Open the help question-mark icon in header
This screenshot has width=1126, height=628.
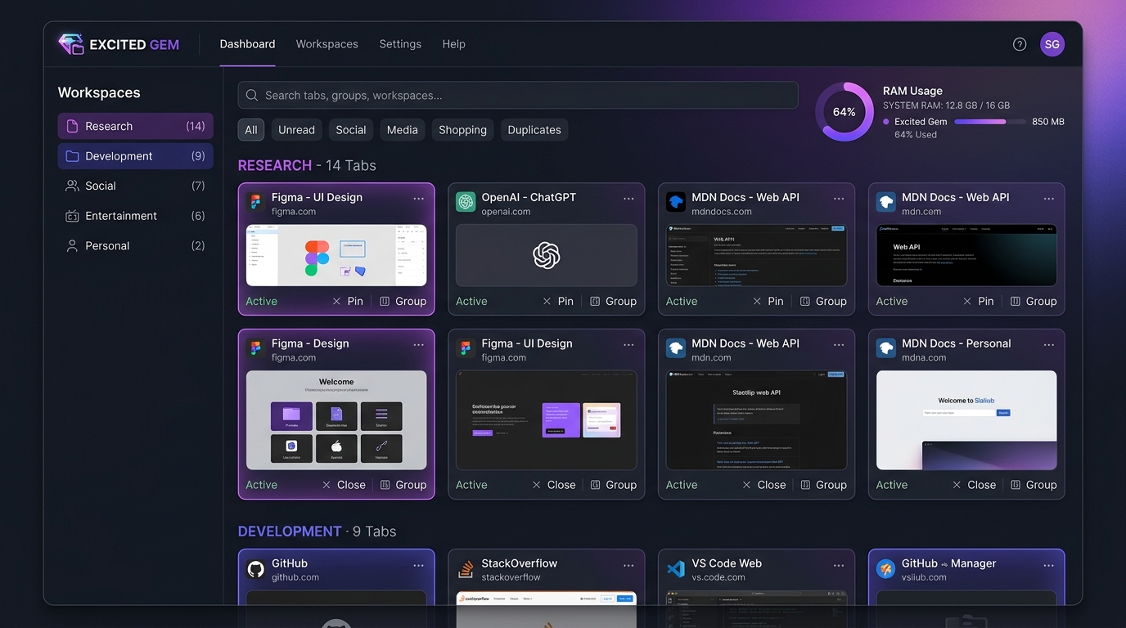(x=1020, y=44)
